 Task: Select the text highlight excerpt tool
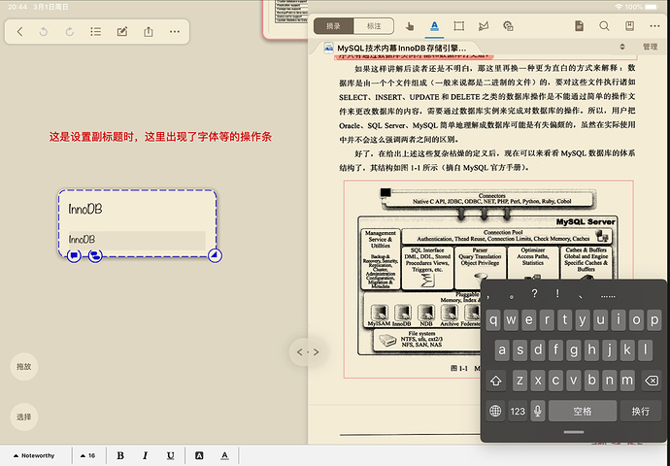tap(435, 26)
